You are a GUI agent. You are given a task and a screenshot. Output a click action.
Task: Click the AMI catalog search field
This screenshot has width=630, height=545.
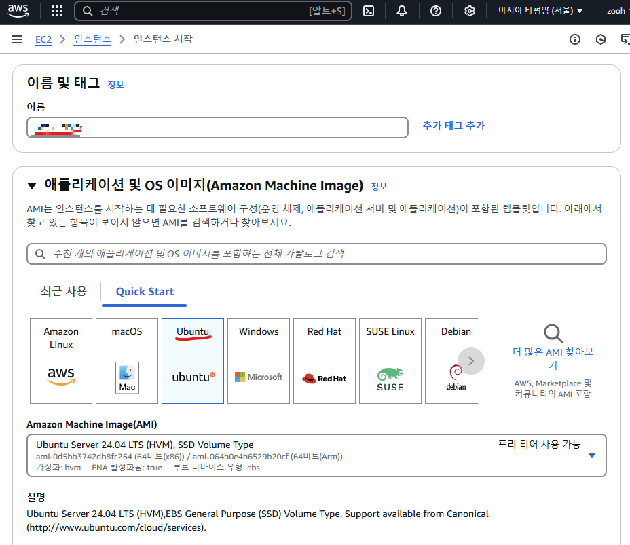point(316,254)
